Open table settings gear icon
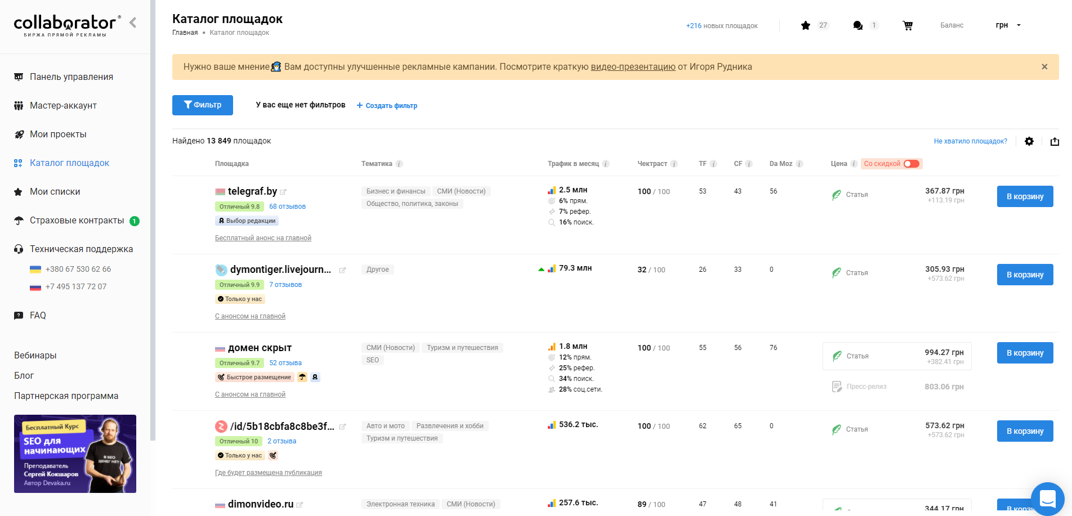Image resolution: width=1072 pixels, height=516 pixels. click(1029, 141)
